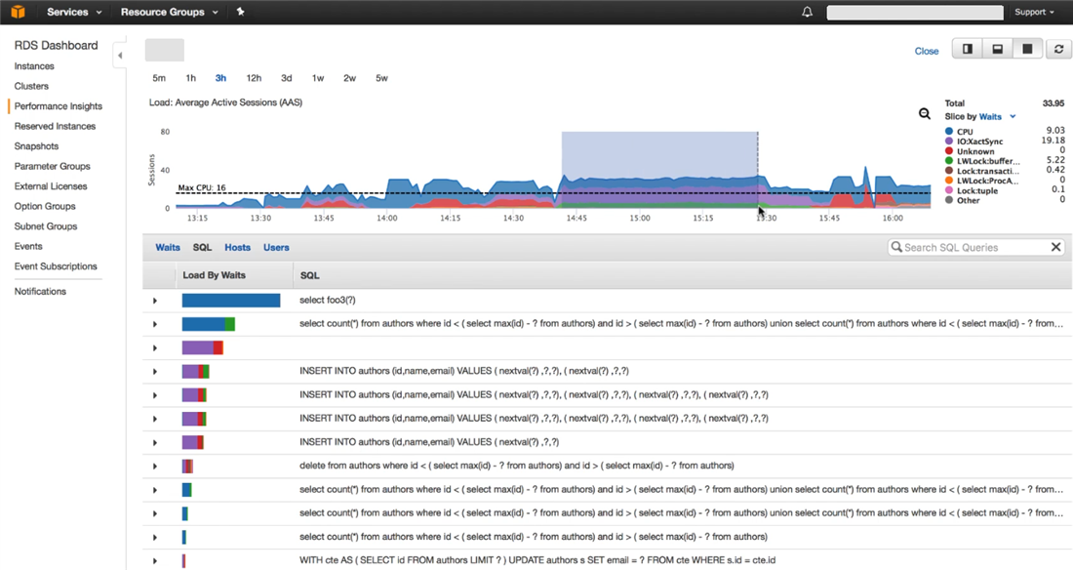Toggle the CPU series legend swatch
This screenshot has width=1073, height=570.
coord(949,132)
